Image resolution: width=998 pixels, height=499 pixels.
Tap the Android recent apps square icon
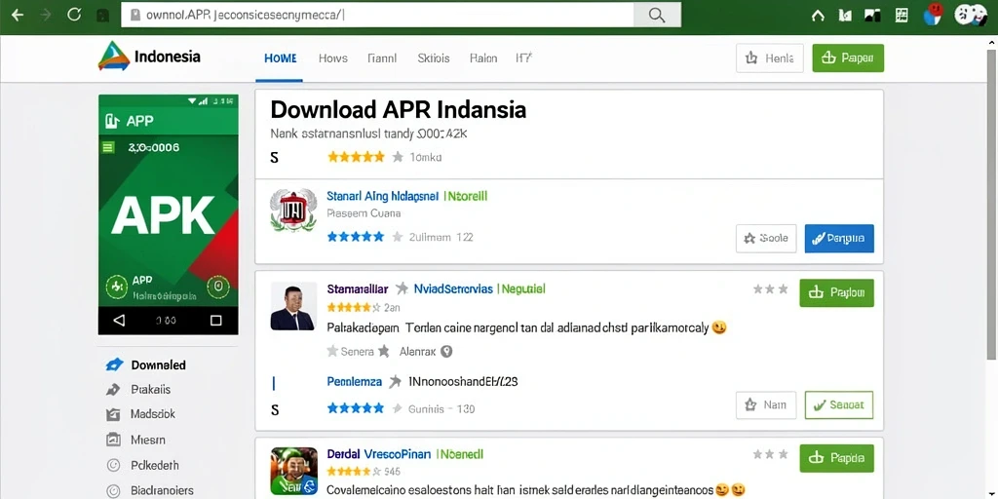pyautogui.click(x=215, y=320)
